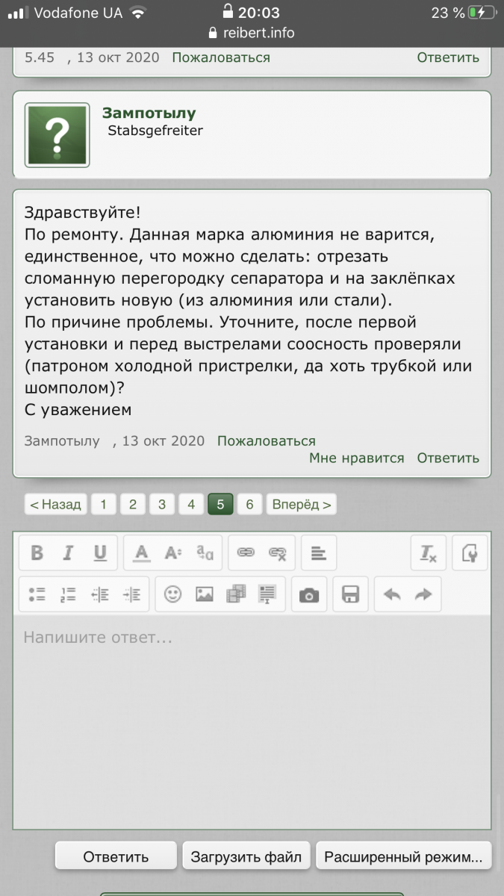Click Мне нравится on Зампотылу's post
Screen dimensions: 504x896
tap(357, 458)
